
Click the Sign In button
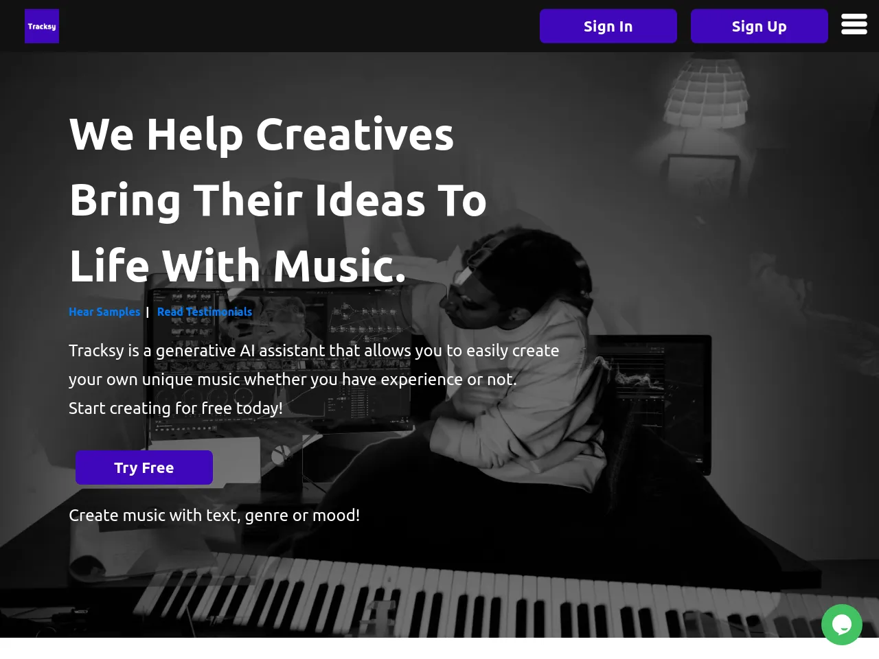pyautogui.click(x=608, y=26)
